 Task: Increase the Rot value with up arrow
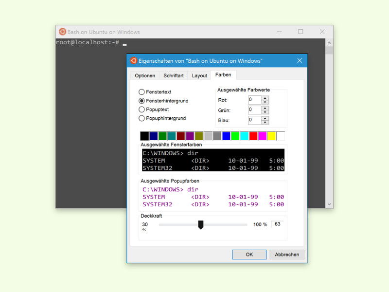pyautogui.click(x=265, y=98)
